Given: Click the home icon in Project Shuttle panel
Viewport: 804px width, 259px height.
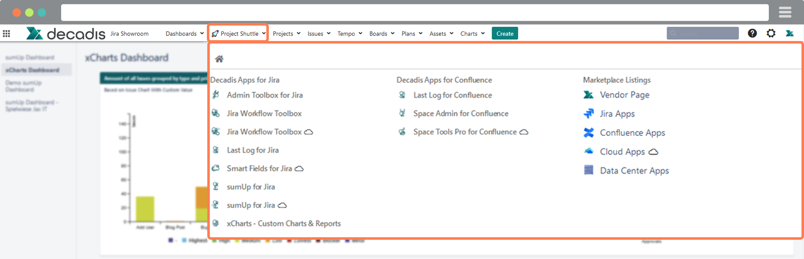Looking at the screenshot, I should (219, 59).
